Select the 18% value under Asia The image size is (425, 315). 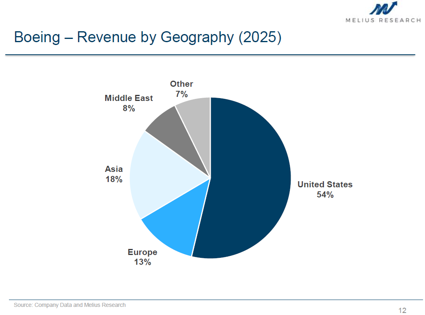(114, 179)
